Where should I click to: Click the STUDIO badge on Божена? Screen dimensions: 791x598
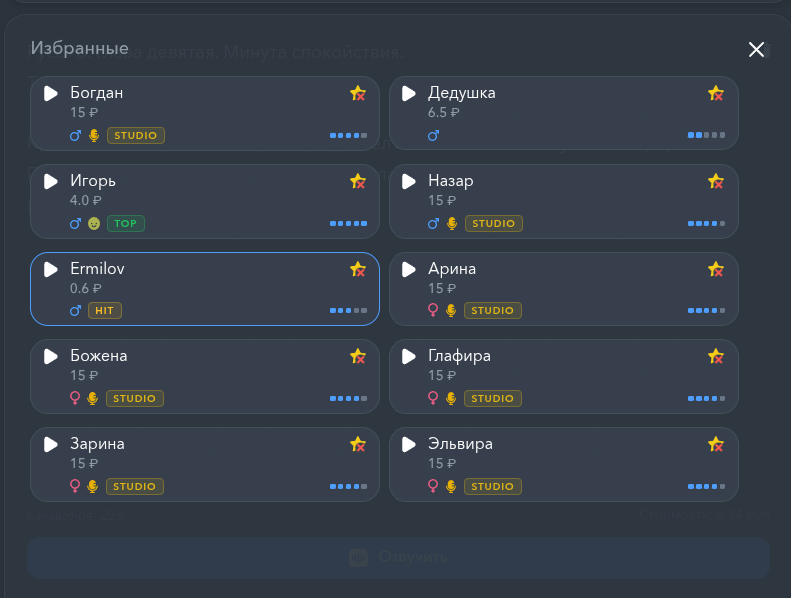[x=135, y=399]
